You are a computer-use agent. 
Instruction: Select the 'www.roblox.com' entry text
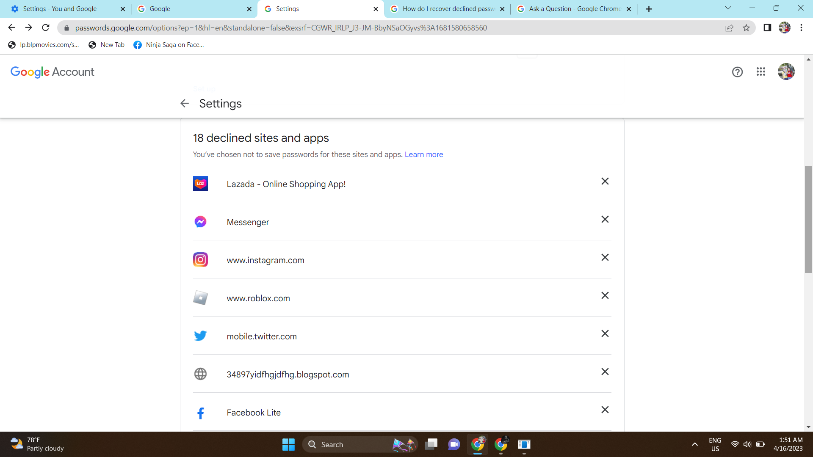point(258,298)
